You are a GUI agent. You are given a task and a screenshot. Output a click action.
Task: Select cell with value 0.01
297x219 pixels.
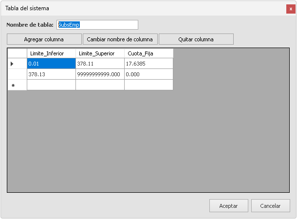(x=51, y=64)
